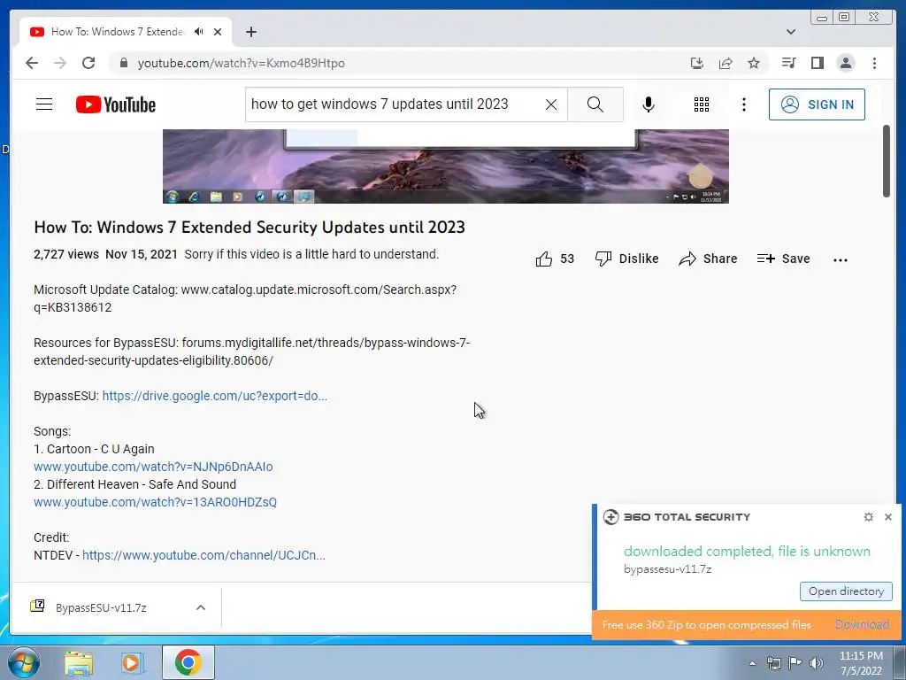Click the page vertical scrollbar
Viewport: 906px width, 680px height.
pos(887,162)
